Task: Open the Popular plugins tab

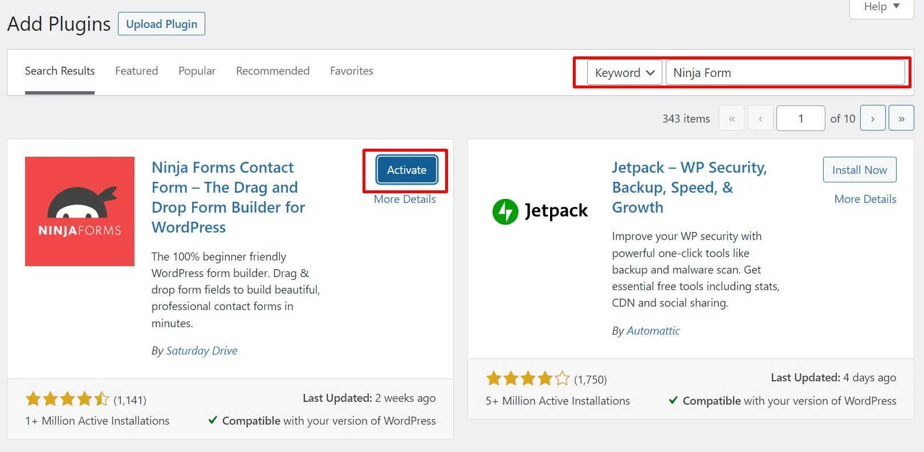Action: coord(197,71)
